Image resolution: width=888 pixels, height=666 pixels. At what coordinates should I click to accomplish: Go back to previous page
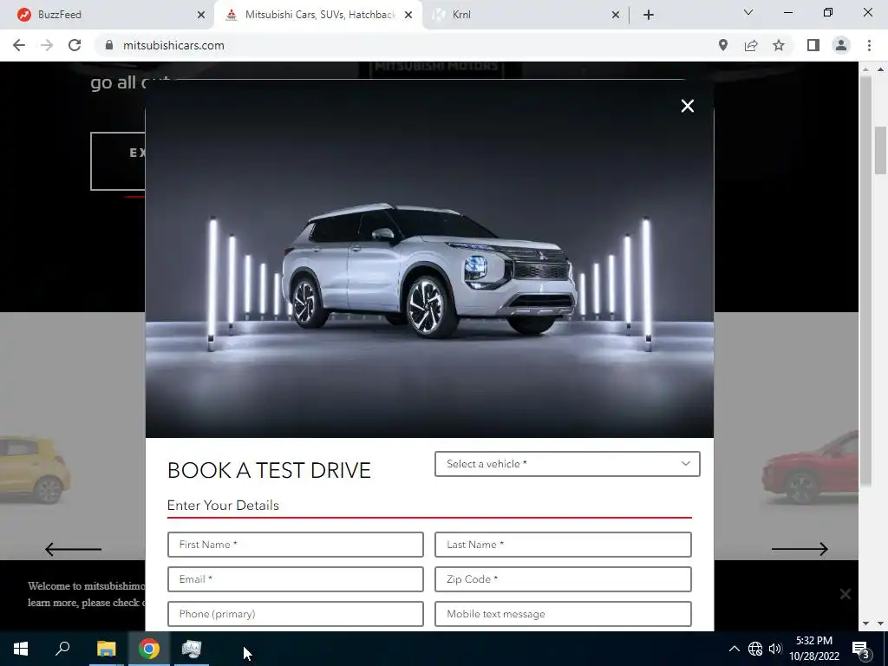point(19,45)
